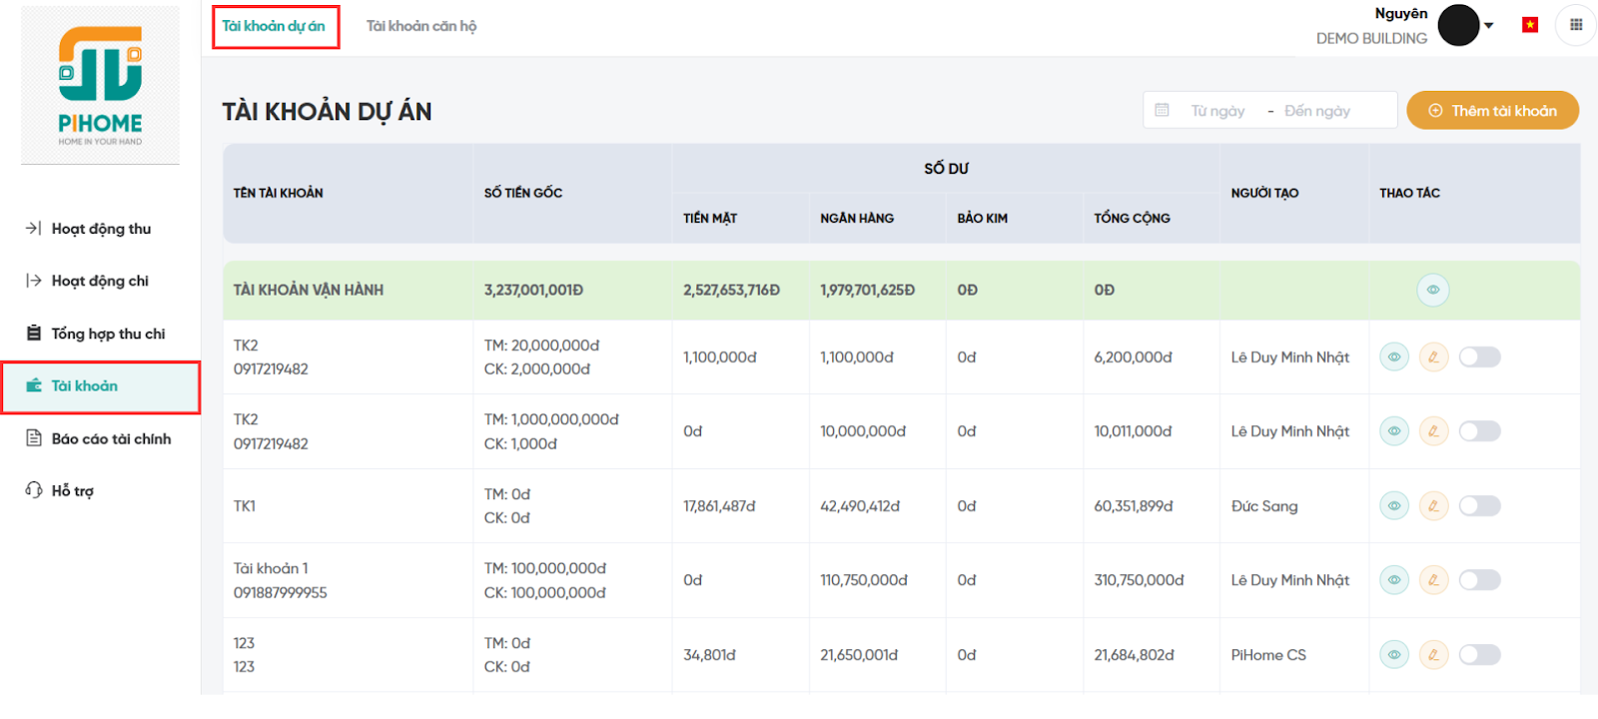Open the Từ ngày start date picker
1598x719 pixels.
(x=1216, y=111)
